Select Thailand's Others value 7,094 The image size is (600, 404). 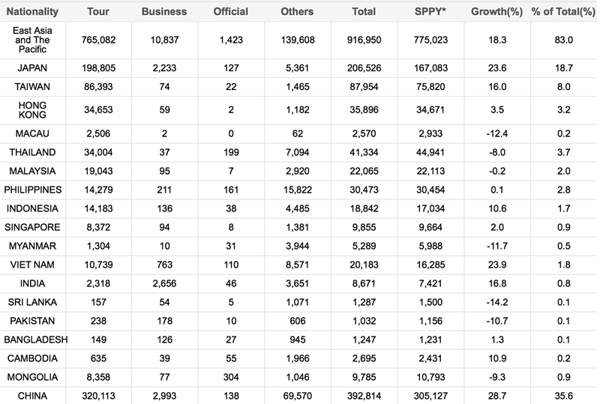[x=297, y=152]
